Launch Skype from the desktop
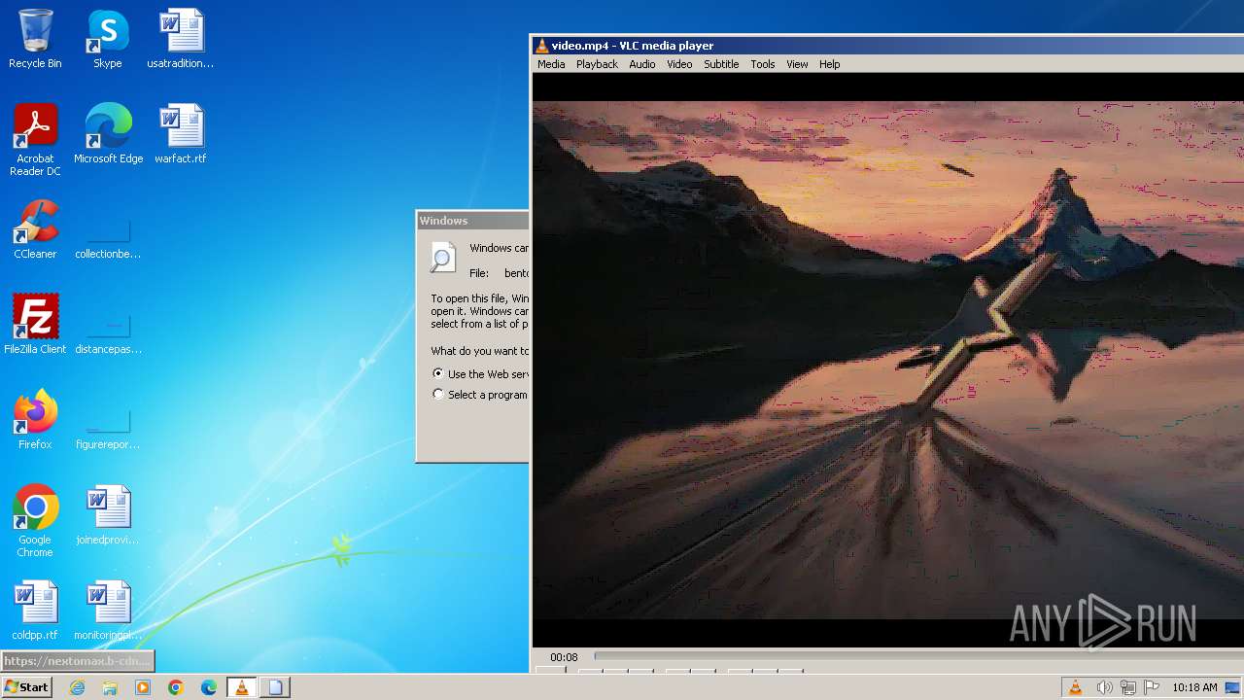1244x700 pixels. [108, 39]
